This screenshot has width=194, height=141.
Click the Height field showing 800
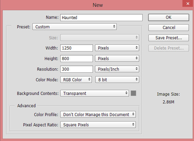tap(77, 58)
